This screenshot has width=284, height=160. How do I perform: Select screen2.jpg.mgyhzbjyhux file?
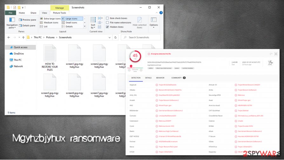tap(99, 56)
